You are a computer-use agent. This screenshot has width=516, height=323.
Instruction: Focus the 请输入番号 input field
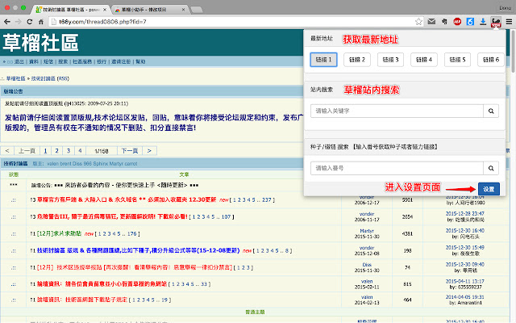(395, 167)
